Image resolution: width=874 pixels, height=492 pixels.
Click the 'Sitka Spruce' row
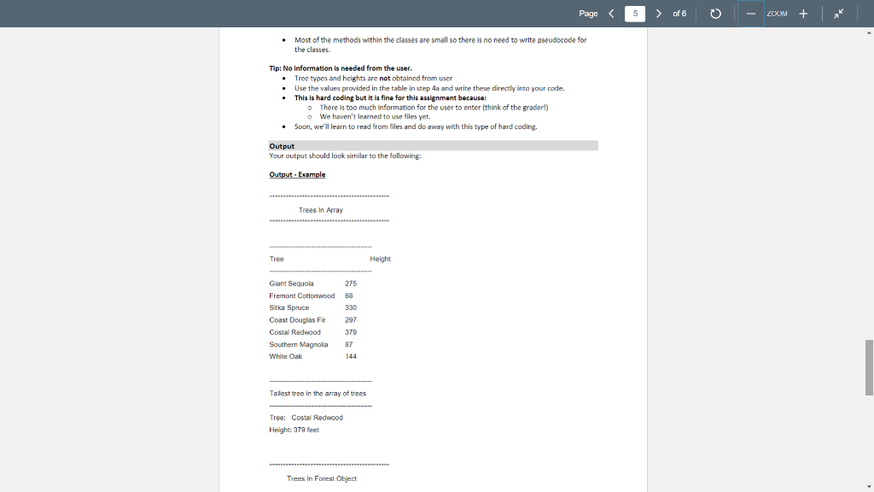tap(312, 307)
